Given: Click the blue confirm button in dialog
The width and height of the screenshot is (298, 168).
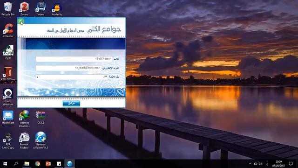Looking at the screenshot, I should coord(71,104).
